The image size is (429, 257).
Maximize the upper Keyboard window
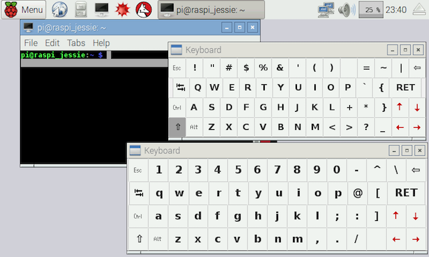coord(405,50)
